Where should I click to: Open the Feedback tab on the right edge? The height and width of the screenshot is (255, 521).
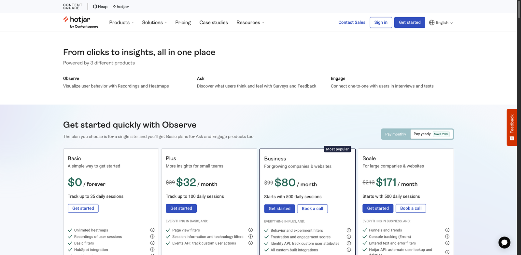click(x=512, y=127)
